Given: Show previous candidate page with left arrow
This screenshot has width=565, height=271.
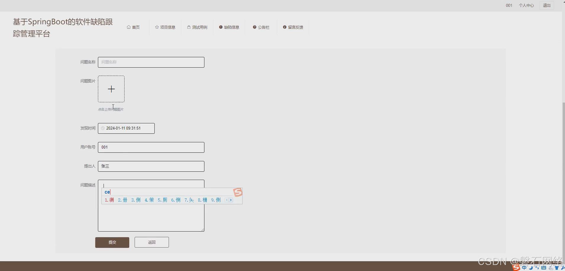Looking at the screenshot, I should [x=226, y=200].
